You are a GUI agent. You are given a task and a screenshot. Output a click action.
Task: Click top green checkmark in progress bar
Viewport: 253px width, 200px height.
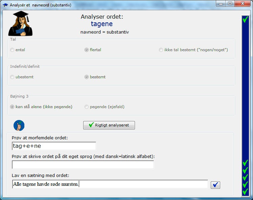pyautogui.click(x=245, y=19)
